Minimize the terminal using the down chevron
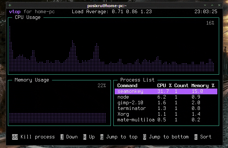The image size is (228, 148). point(205,5)
